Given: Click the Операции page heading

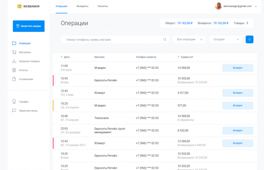Looking at the screenshot, I should [x=74, y=23].
